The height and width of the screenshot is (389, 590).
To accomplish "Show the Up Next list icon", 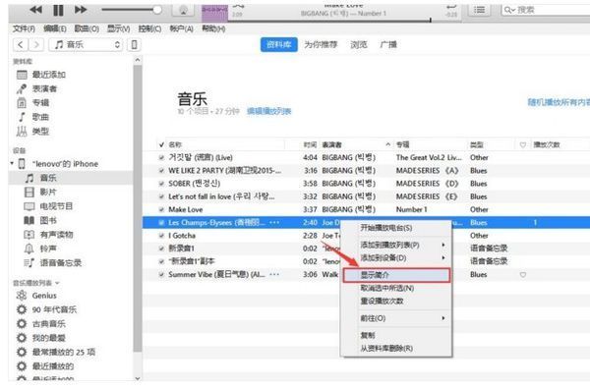I will [480, 10].
